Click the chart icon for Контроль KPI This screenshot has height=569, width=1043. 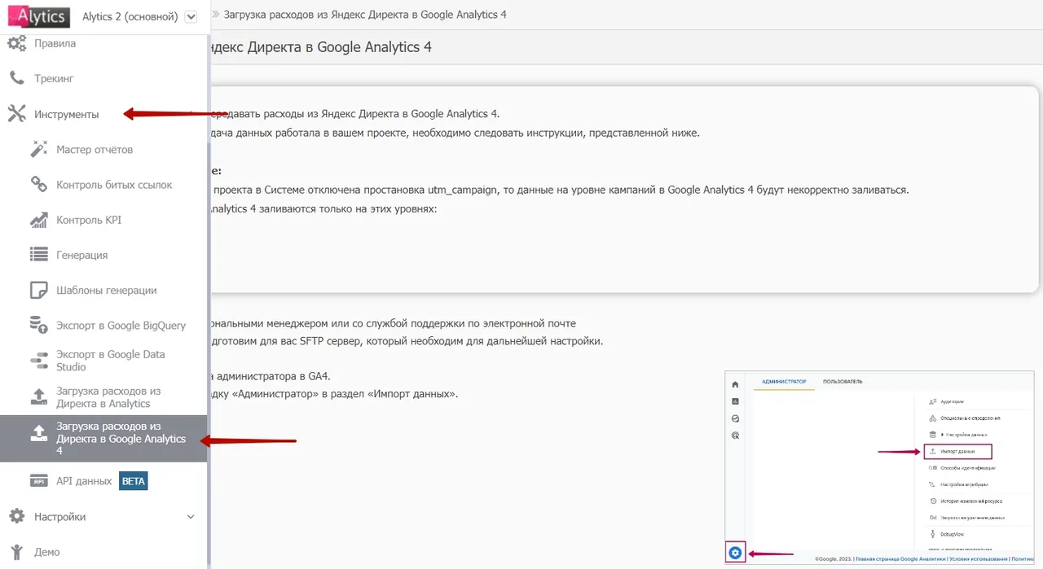coord(38,220)
